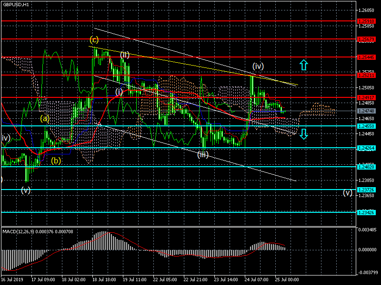The height and width of the screenshot is (285, 381).
Task: Select the red 1.24917 level label
Action: (x=366, y=98)
